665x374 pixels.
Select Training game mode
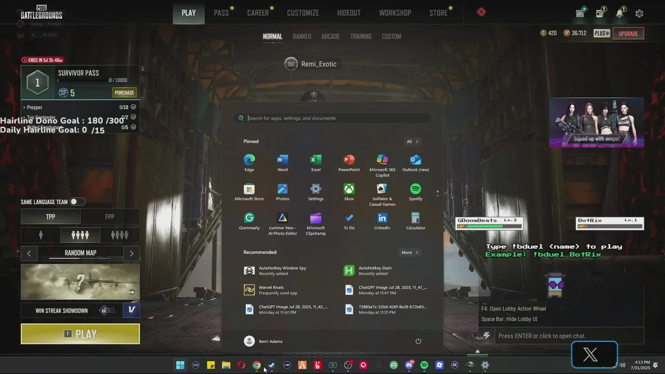pos(361,36)
